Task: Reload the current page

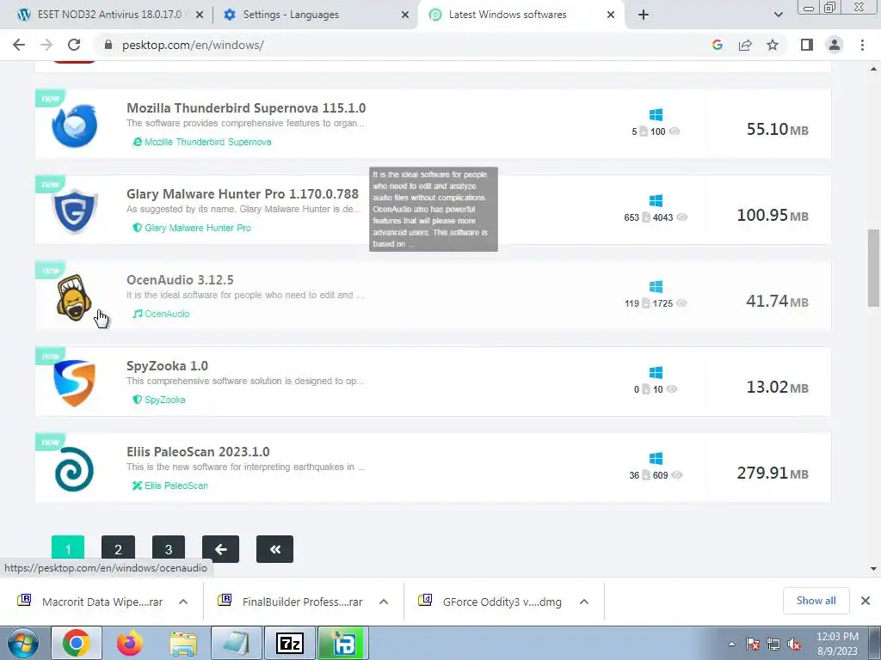Action: (74, 45)
